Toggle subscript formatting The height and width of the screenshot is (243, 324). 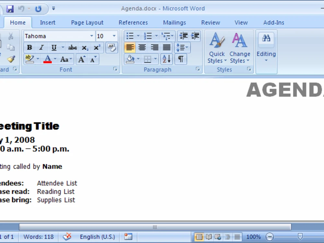click(85, 48)
